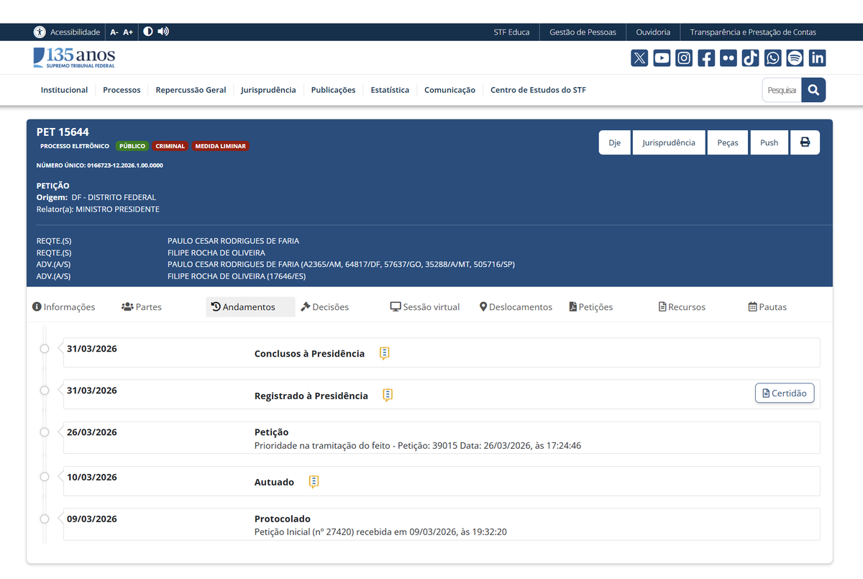Viewport: 863px width, 579px height.
Task: Switch to the Petições tab
Action: coord(590,307)
